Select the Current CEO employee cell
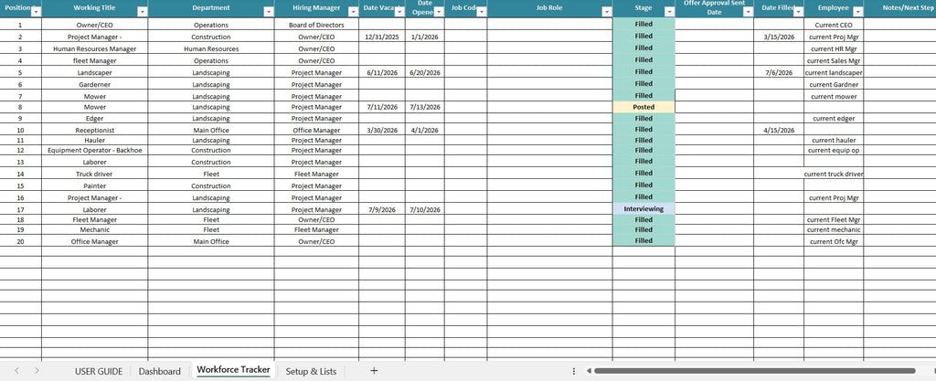936x381 pixels. (x=834, y=26)
